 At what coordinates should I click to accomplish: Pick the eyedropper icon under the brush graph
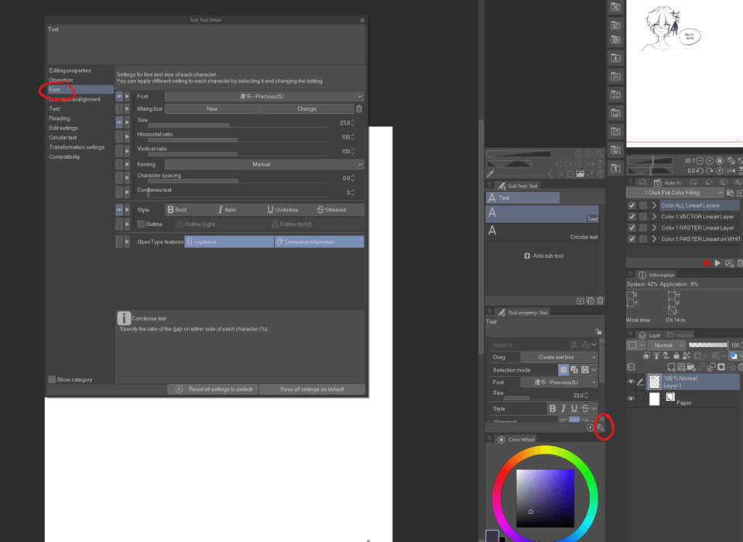491,174
